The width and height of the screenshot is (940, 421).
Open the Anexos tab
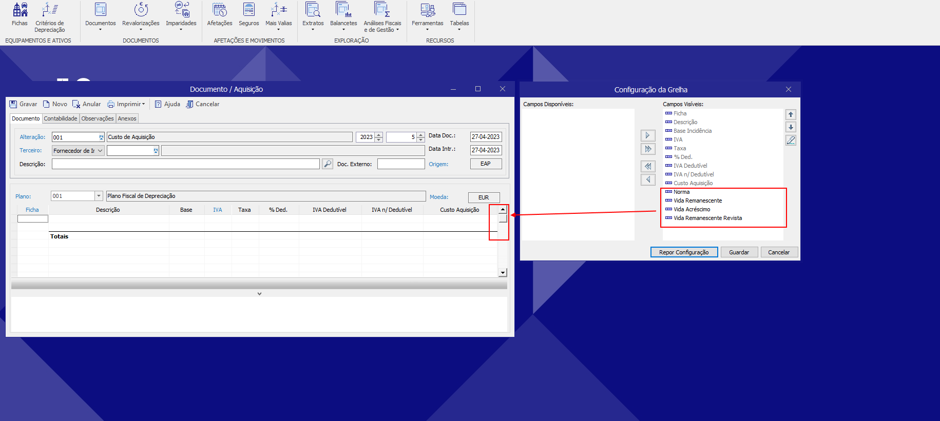[x=127, y=118]
